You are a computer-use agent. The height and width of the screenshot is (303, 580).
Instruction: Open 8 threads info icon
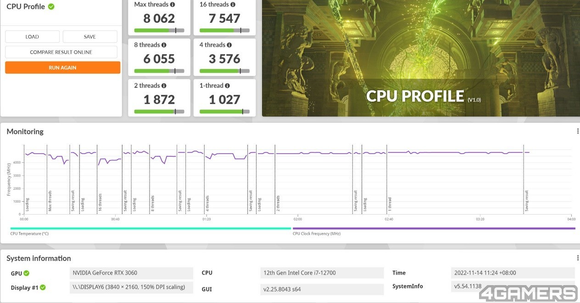[x=164, y=45]
